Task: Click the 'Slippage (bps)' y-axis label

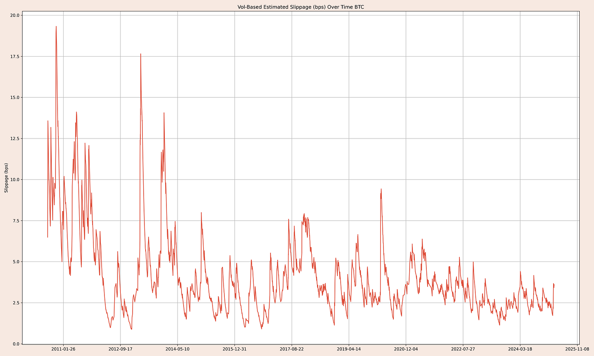Action: point(6,178)
